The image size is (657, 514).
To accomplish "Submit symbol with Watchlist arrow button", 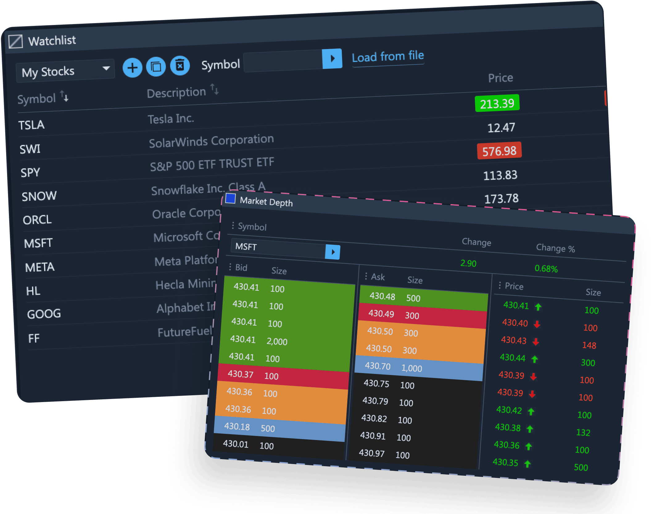I will (x=332, y=59).
